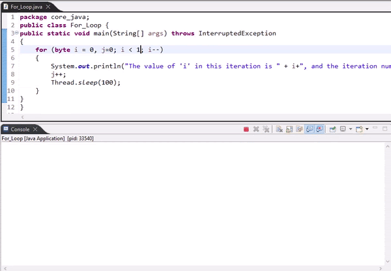Pin the console with the Pin Console icon
391x271 pixels.
point(332,129)
